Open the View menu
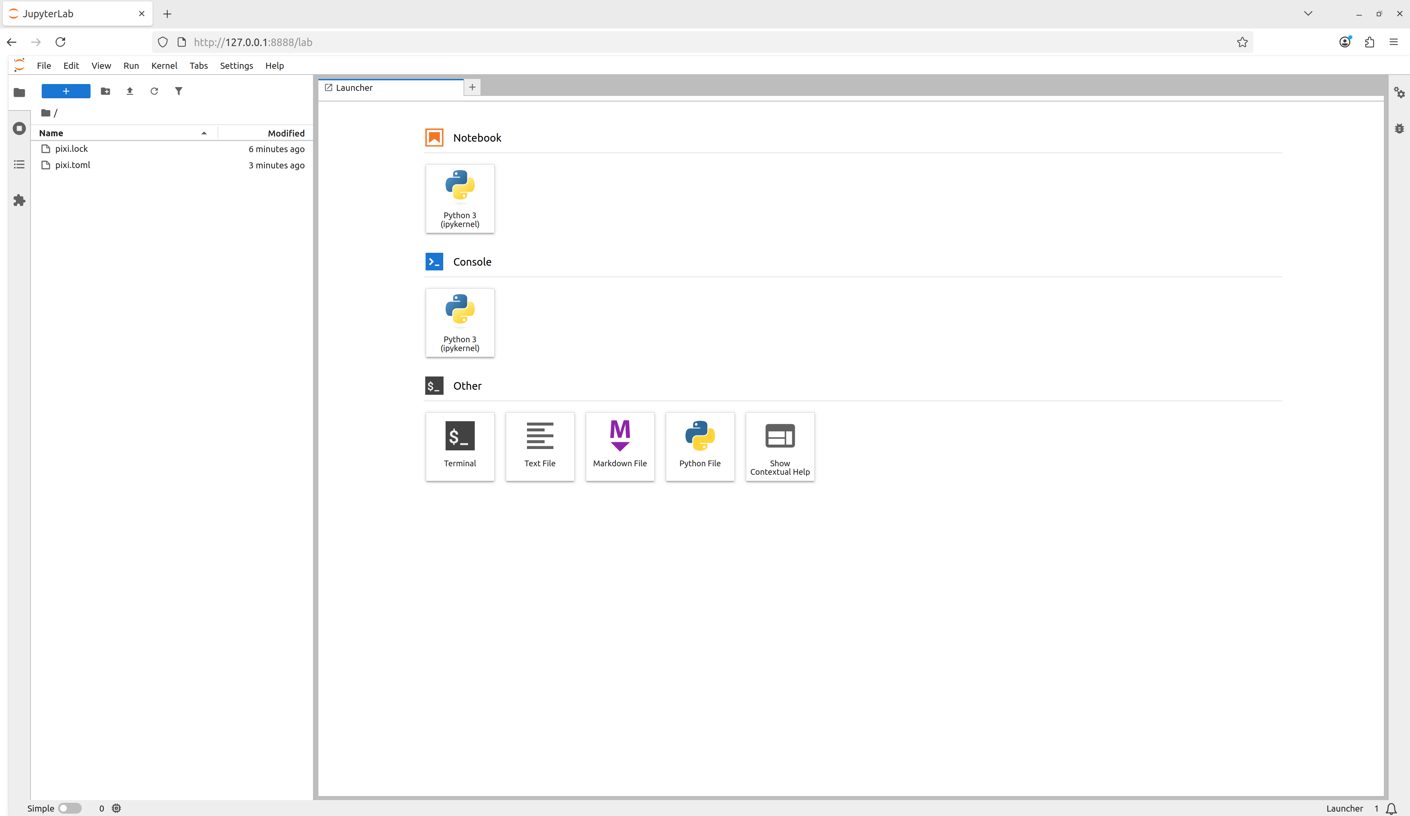The width and height of the screenshot is (1410, 816). click(x=101, y=65)
